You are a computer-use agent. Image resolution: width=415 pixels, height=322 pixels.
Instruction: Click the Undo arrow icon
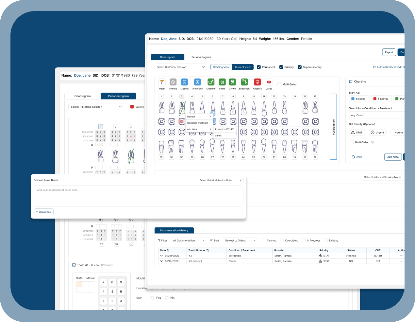353,157
